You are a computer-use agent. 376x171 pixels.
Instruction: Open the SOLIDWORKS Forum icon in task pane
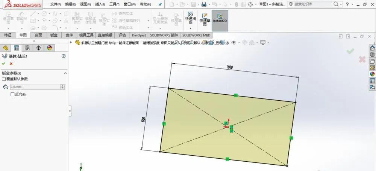click(x=372, y=87)
